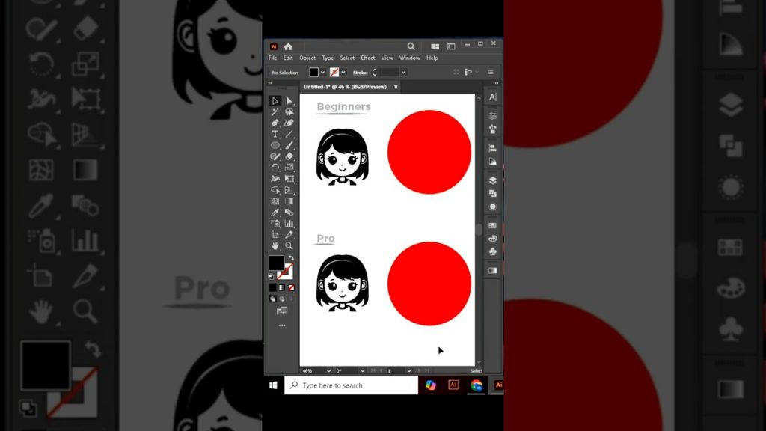Click the black fill swatch in the toolbar

(278, 263)
